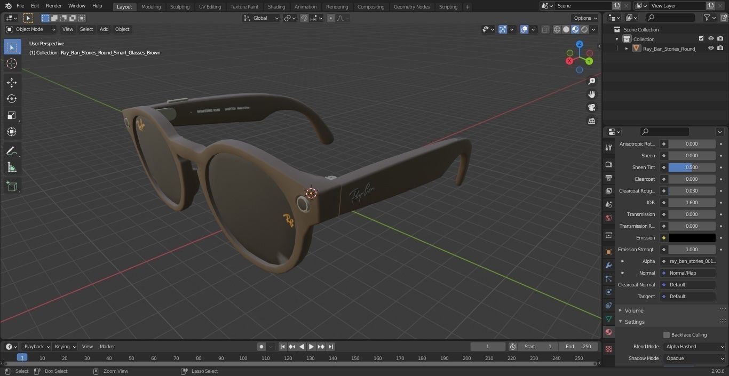
Task: Activate the Cursor tool
Action: [12, 63]
